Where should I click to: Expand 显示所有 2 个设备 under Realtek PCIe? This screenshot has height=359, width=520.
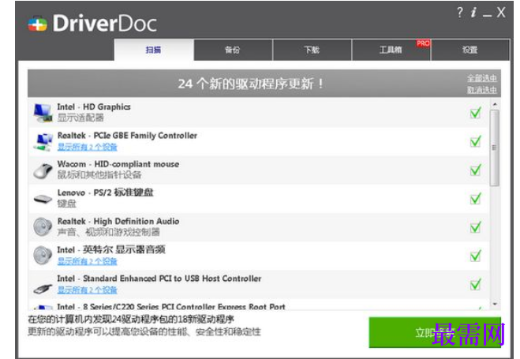coord(88,147)
